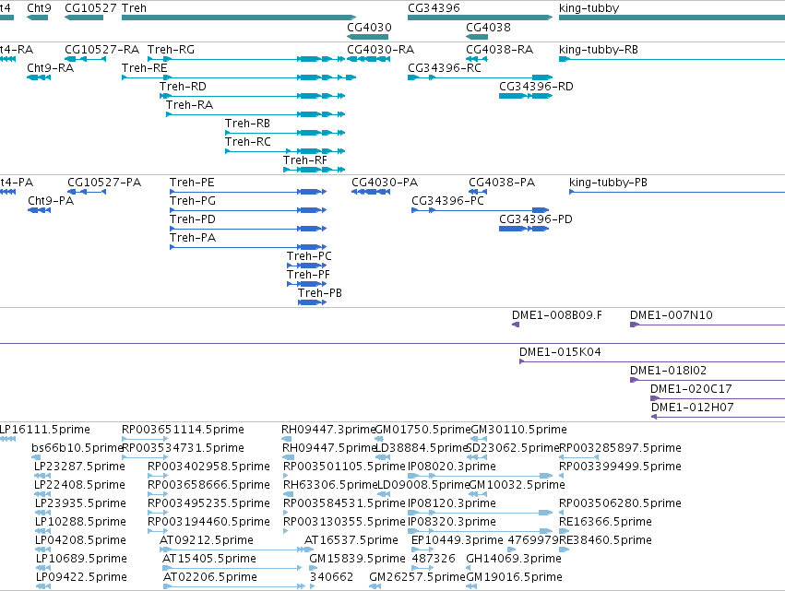This screenshot has width=785, height=591.
Task: Select the AT02206.5prime EST label
Action: (210, 577)
